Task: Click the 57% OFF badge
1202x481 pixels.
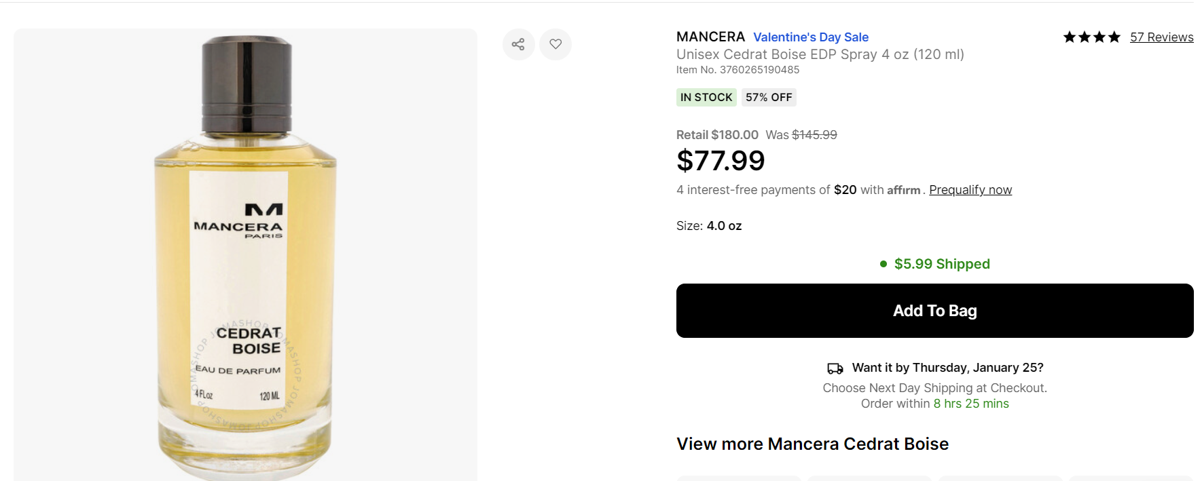Action: (769, 98)
